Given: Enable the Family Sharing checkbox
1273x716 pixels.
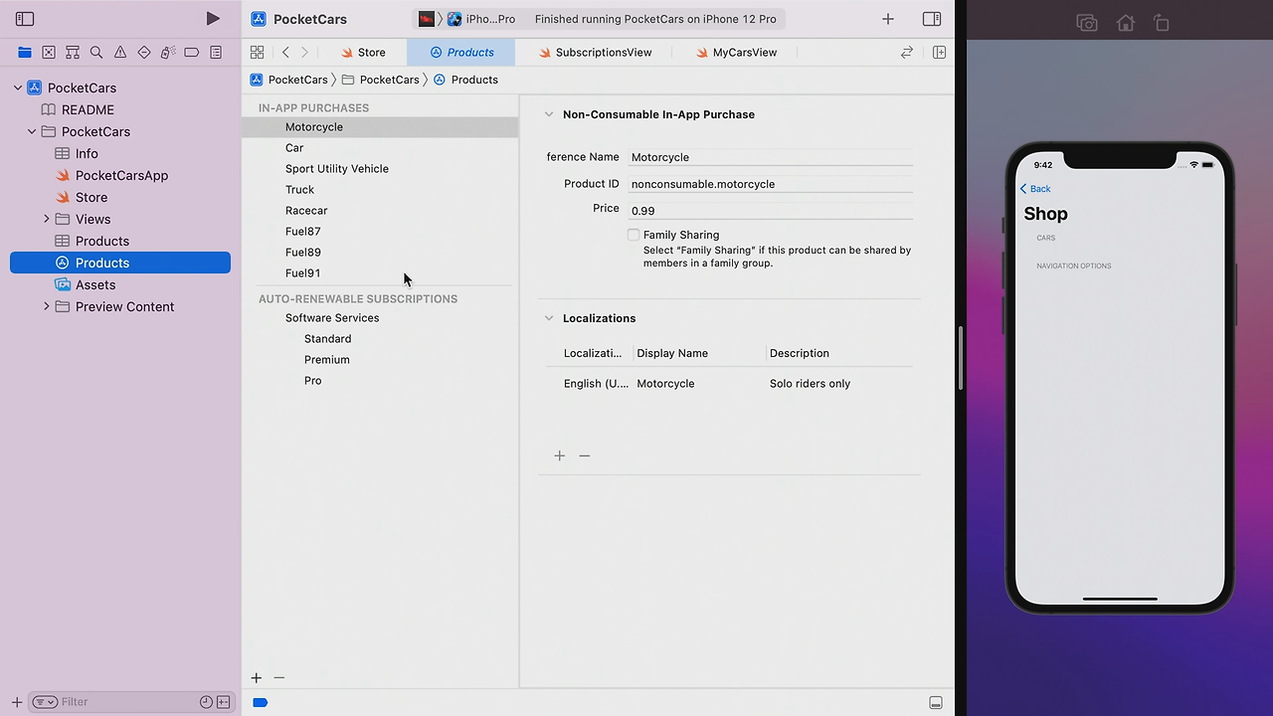Looking at the screenshot, I should tap(634, 235).
